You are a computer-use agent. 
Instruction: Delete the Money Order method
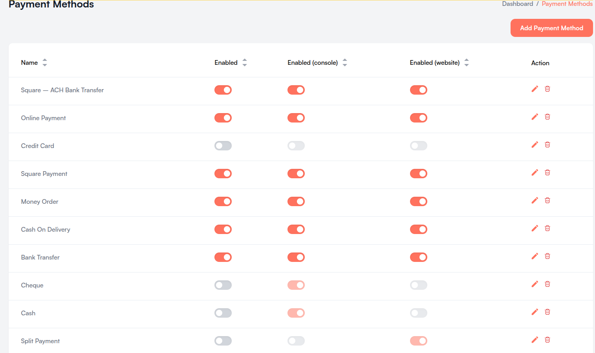pos(547,201)
